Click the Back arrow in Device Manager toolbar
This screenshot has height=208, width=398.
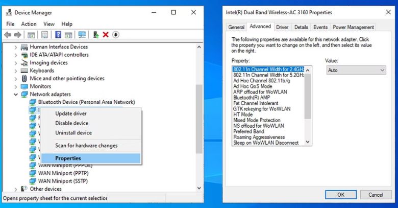(x=8, y=35)
